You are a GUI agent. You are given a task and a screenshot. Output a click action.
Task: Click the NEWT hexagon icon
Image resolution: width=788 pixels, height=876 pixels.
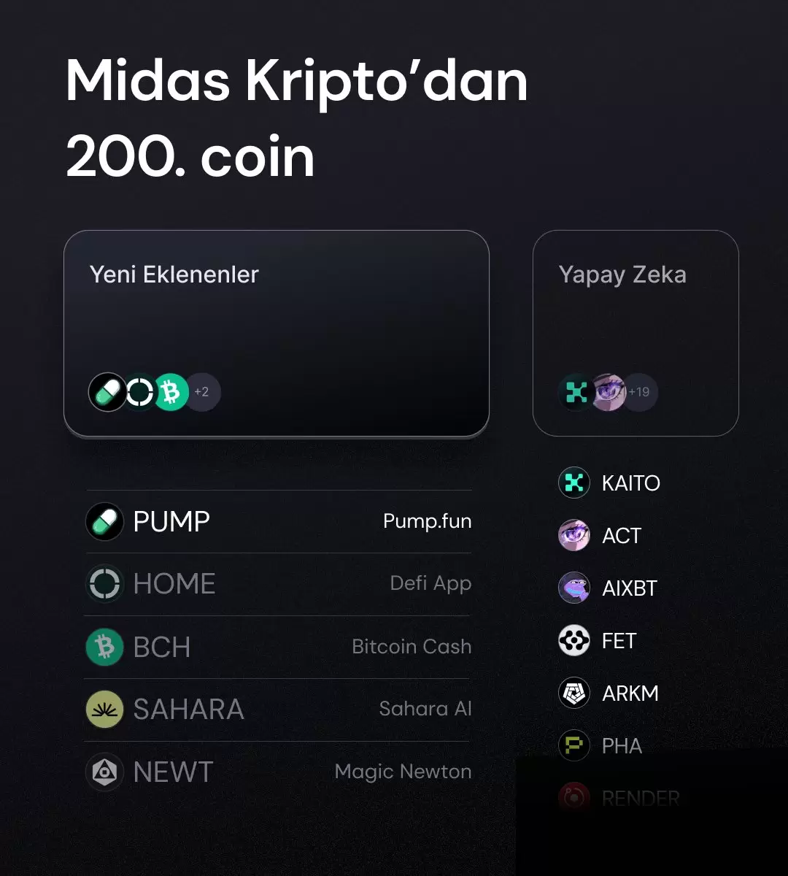pos(104,772)
